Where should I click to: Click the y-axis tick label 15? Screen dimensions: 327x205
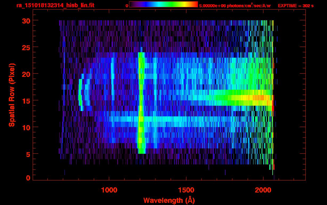26,101
